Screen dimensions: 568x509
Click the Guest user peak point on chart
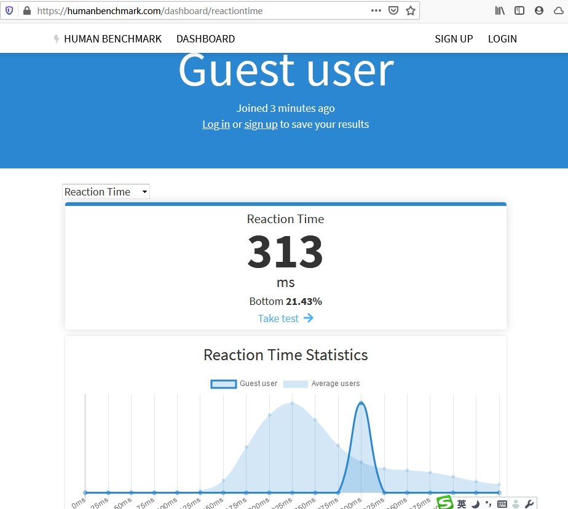point(361,403)
